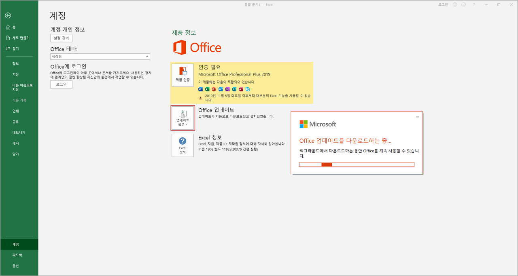Maximize the Excel window
This screenshot has height=276, width=518.
point(499,4)
